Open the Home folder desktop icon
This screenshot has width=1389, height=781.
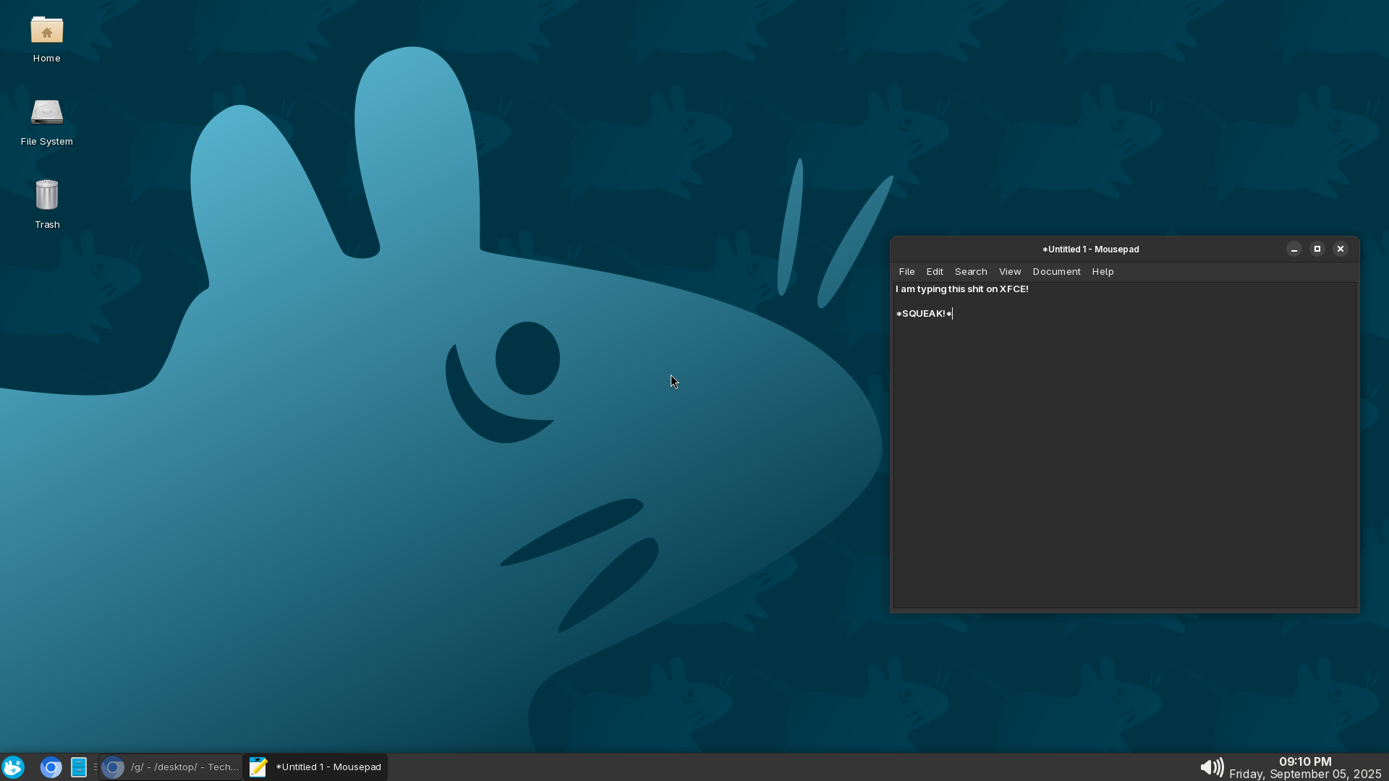coord(47,33)
